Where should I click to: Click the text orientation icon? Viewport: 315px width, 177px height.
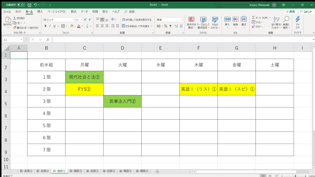pyautogui.click(x=113, y=19)
